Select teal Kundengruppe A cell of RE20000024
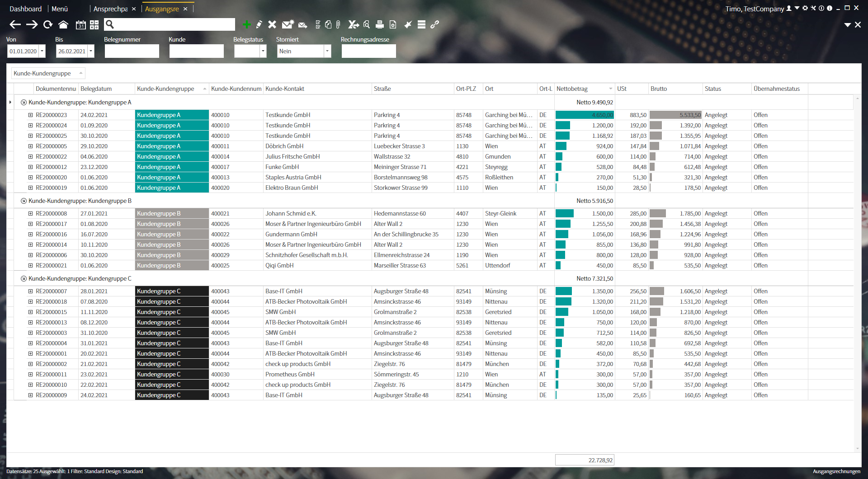The height and width of the screenshot is (479, 868). point(172,126)
